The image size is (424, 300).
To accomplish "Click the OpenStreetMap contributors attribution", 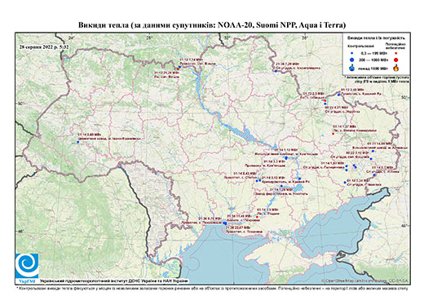I will point(365,280).
